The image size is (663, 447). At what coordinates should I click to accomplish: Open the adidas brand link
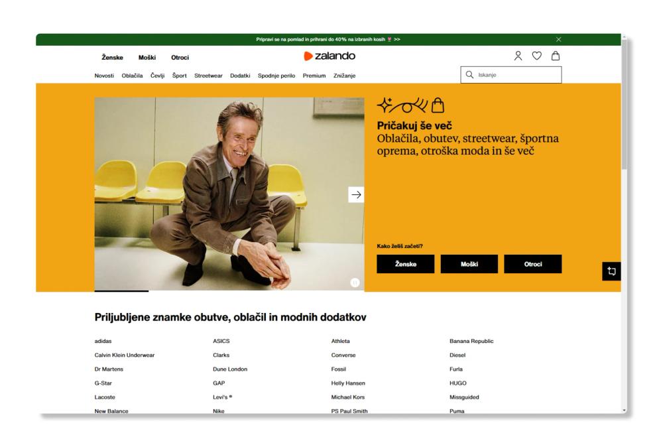pyautogui.click(x=103, y=341)
